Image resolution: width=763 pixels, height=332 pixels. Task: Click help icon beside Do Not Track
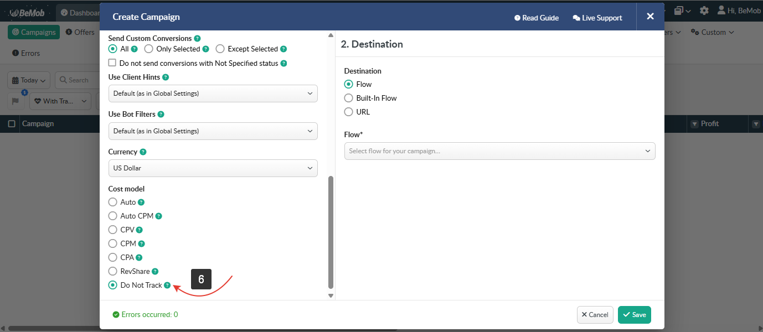click(x=167, y=286)
